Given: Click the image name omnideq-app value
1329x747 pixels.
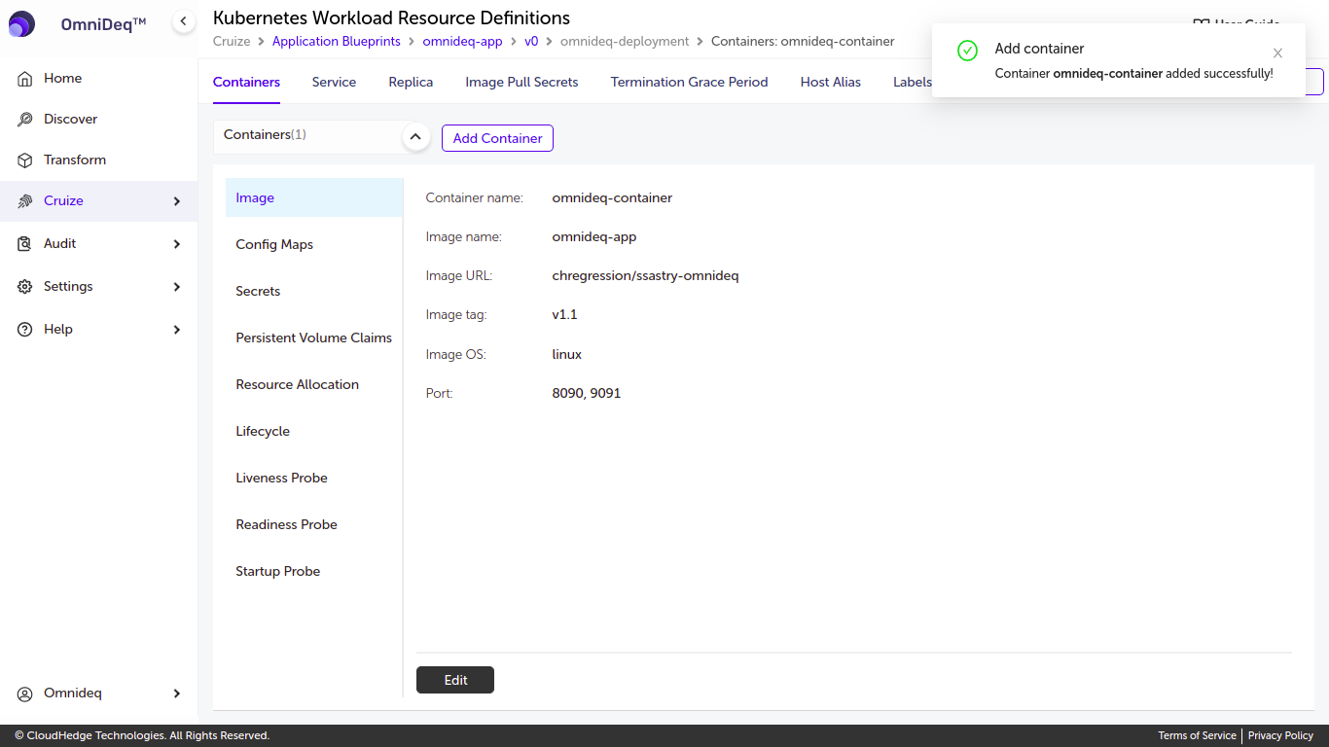Looking at the screenshot, I should pos(593,236).
